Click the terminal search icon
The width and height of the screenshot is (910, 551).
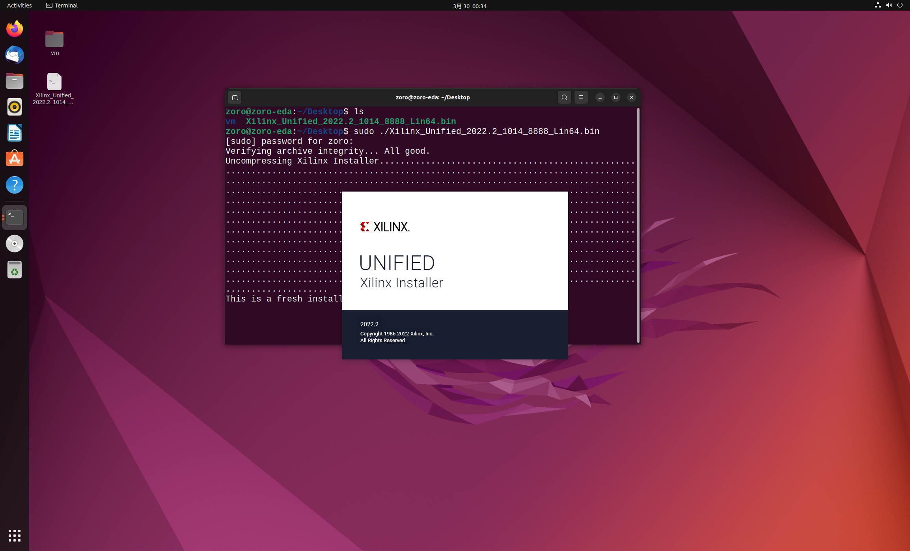click(565, 97)
